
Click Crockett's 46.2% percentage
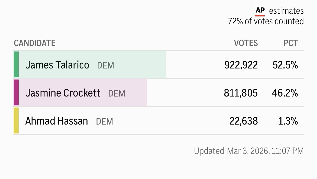285,93
